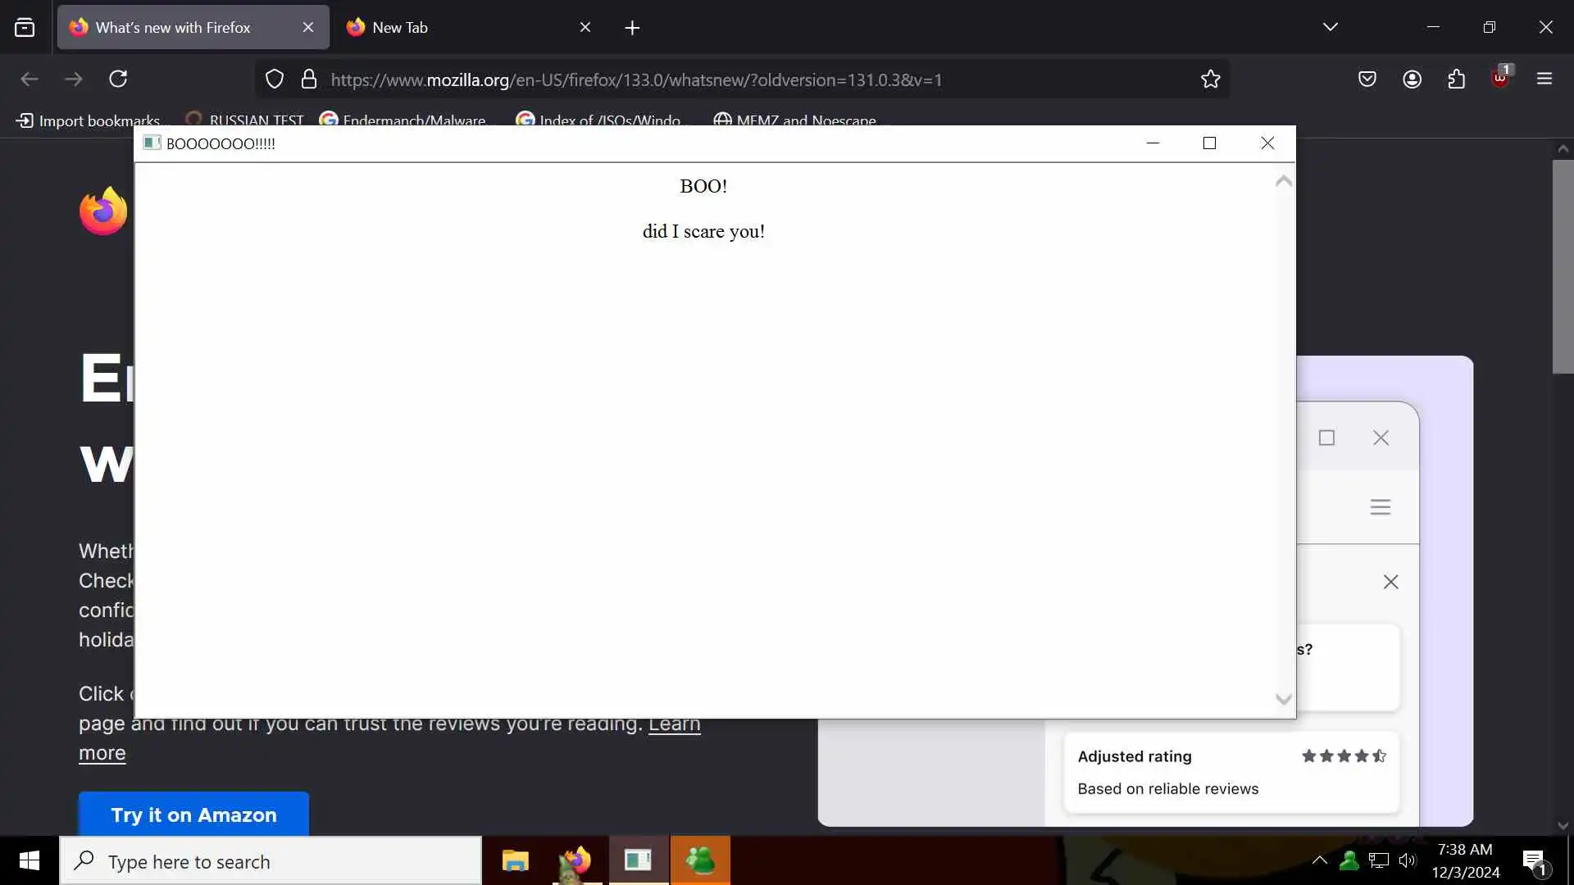Open the Firefox account icon
This screenshot has width=1574, height=885.
point(1412,79)
